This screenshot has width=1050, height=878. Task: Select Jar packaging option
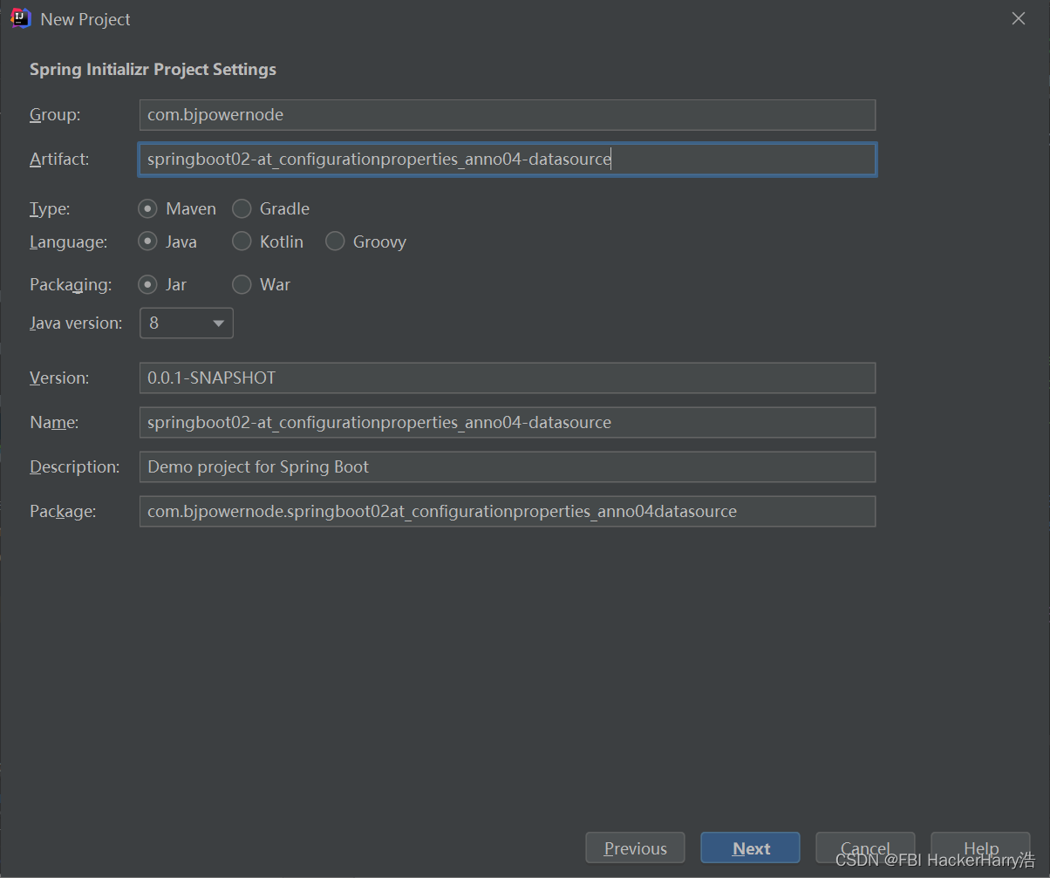149,284
